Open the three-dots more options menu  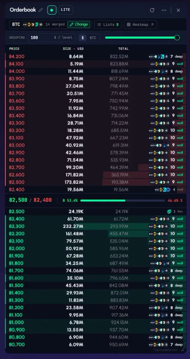[164, 10]
